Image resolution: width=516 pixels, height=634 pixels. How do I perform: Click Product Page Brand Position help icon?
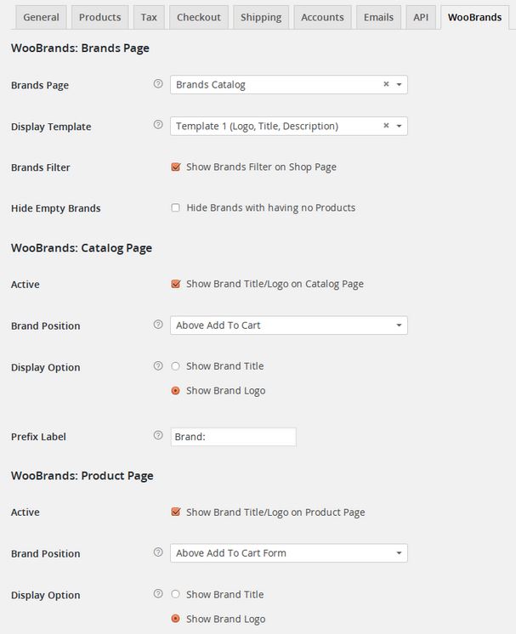tap(158, 552)
